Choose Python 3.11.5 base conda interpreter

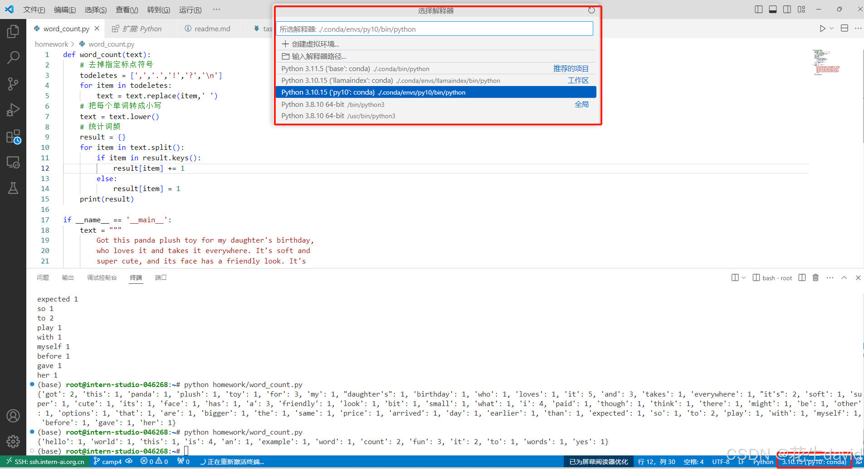point(435,68)
